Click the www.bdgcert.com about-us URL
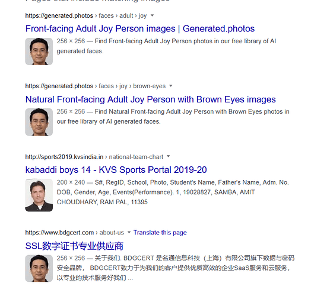 [x=75, y=233]
